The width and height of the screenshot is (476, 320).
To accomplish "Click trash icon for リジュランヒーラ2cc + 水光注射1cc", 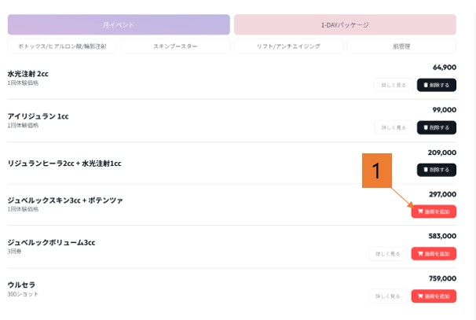I will (x=427, y=170).
